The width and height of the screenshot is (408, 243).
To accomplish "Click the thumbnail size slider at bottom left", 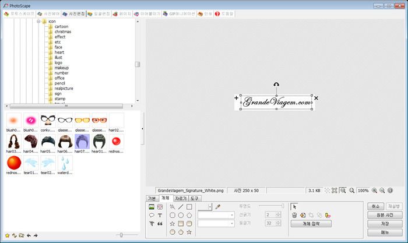I will pyautogui.click(x=127, y=235).
